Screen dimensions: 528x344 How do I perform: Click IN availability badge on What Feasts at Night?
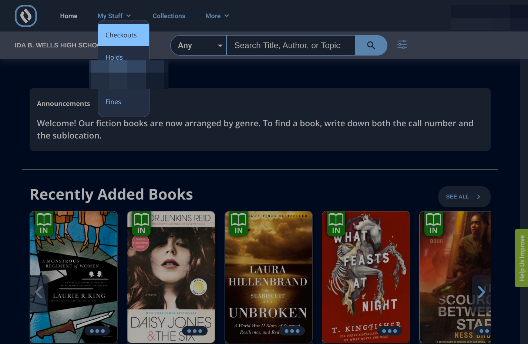[x=336, y=224]
